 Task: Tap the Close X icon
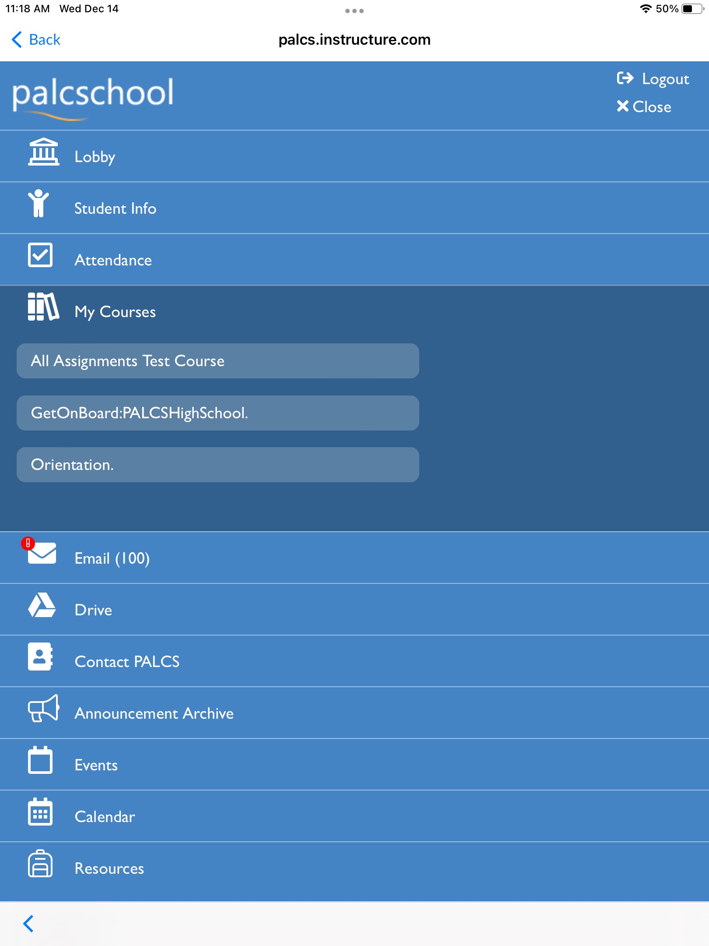[623, 106]
